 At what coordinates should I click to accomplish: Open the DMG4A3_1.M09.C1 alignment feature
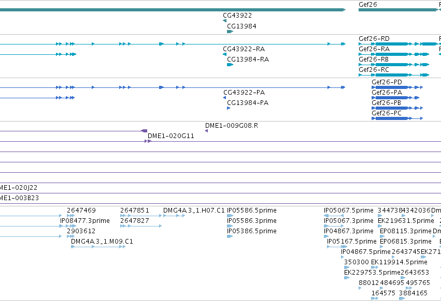(98, 247)
